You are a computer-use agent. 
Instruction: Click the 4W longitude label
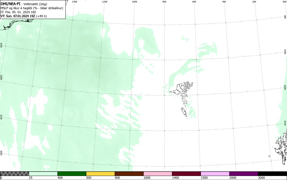(224, 2)
